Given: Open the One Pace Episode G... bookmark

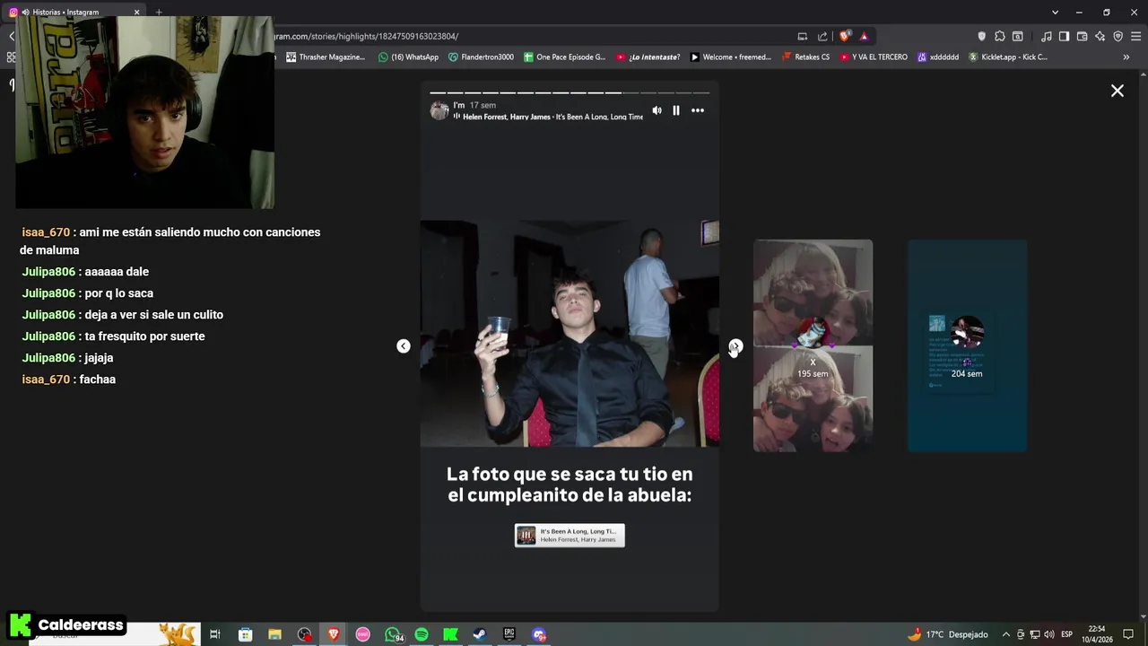Looking at the screenshot, I should pyautogui.click(x=565, y=57).
